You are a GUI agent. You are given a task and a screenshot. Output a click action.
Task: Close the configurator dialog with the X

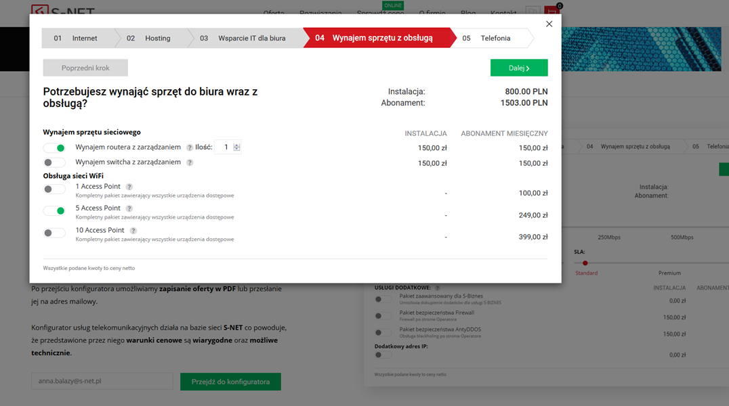[x=549, y=24]
